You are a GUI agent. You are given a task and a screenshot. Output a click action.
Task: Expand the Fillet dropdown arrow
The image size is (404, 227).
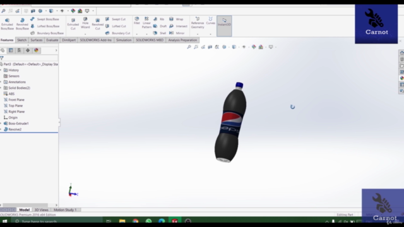pyautogui.click(x=137, y=34)
